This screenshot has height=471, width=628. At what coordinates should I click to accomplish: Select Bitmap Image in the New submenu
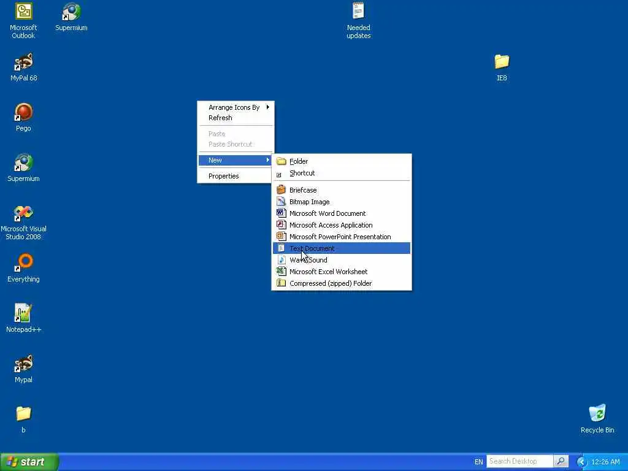(x=342, y=201)
